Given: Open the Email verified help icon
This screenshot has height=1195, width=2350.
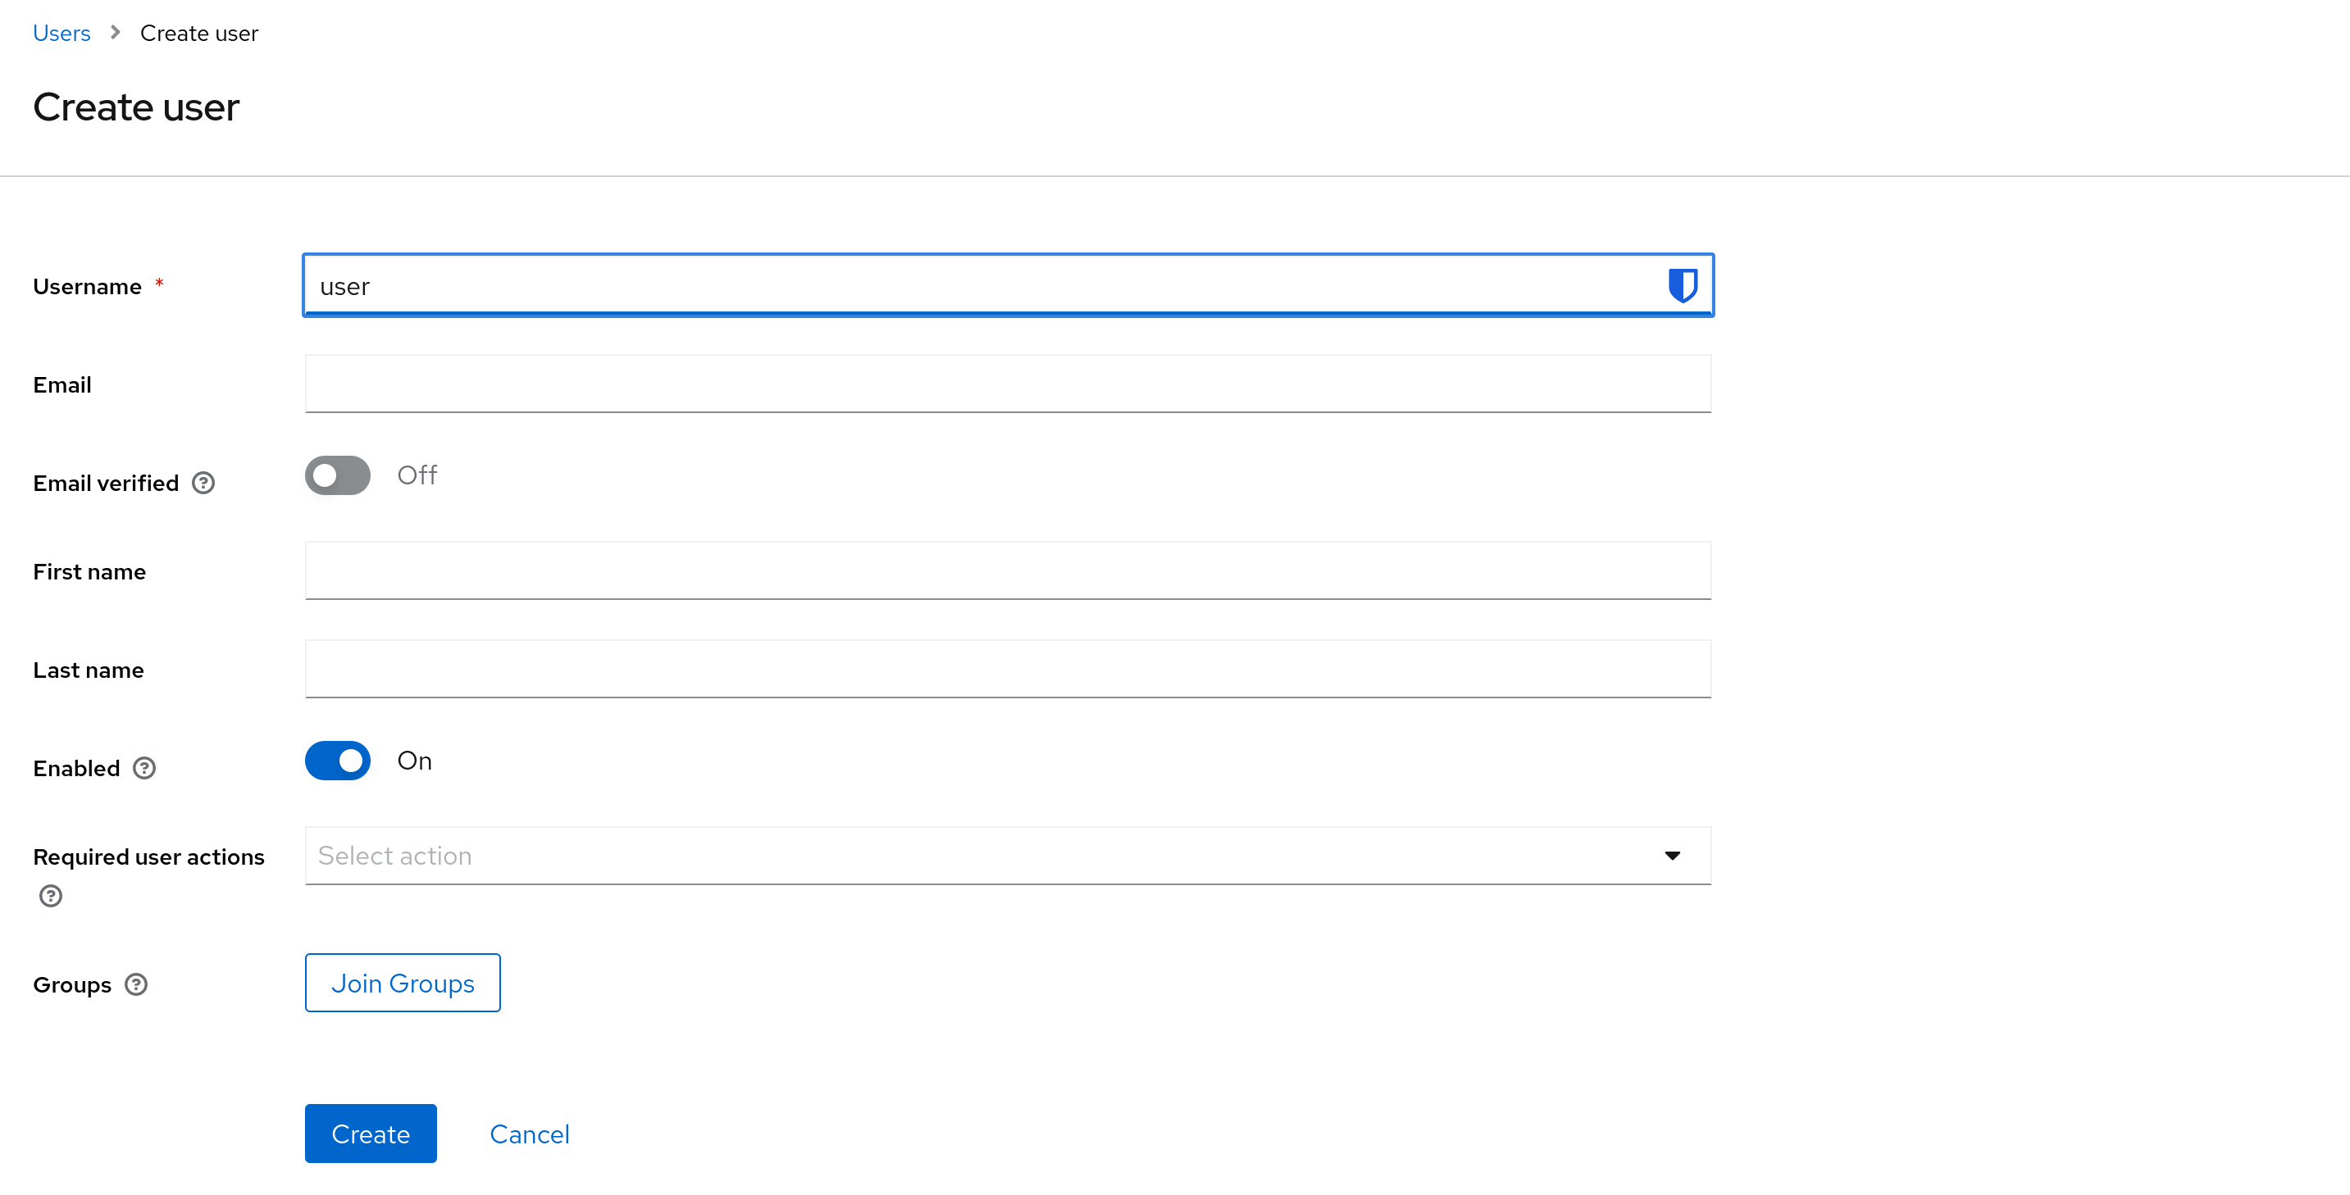Looking at the screenshot, I should 203,483.
